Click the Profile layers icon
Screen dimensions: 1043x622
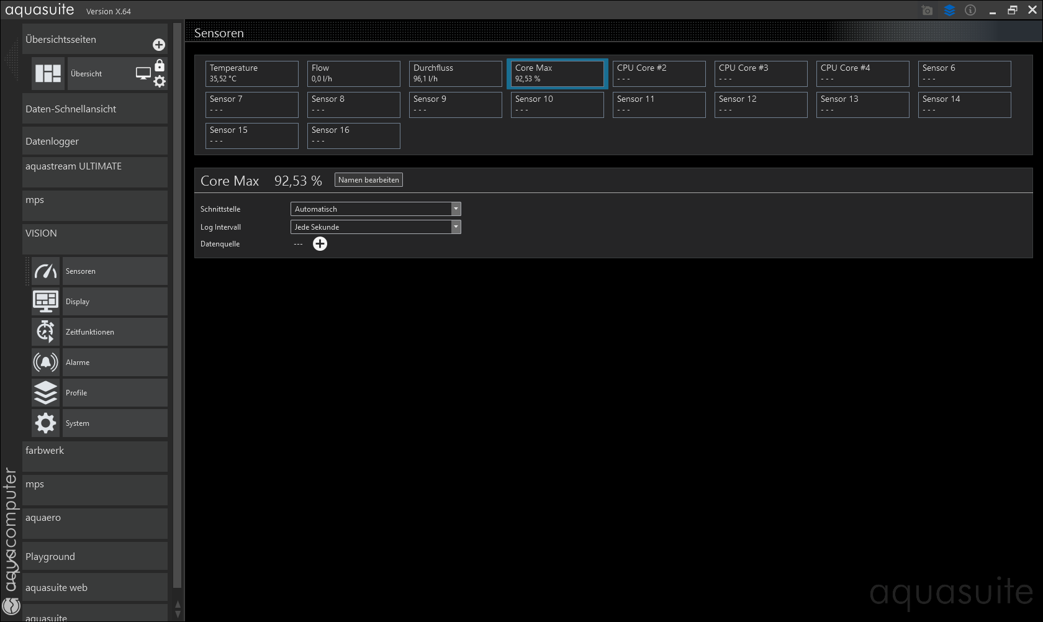[45, 393]
